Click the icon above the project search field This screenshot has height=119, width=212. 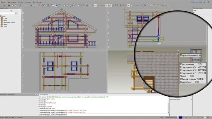(11, 11)
